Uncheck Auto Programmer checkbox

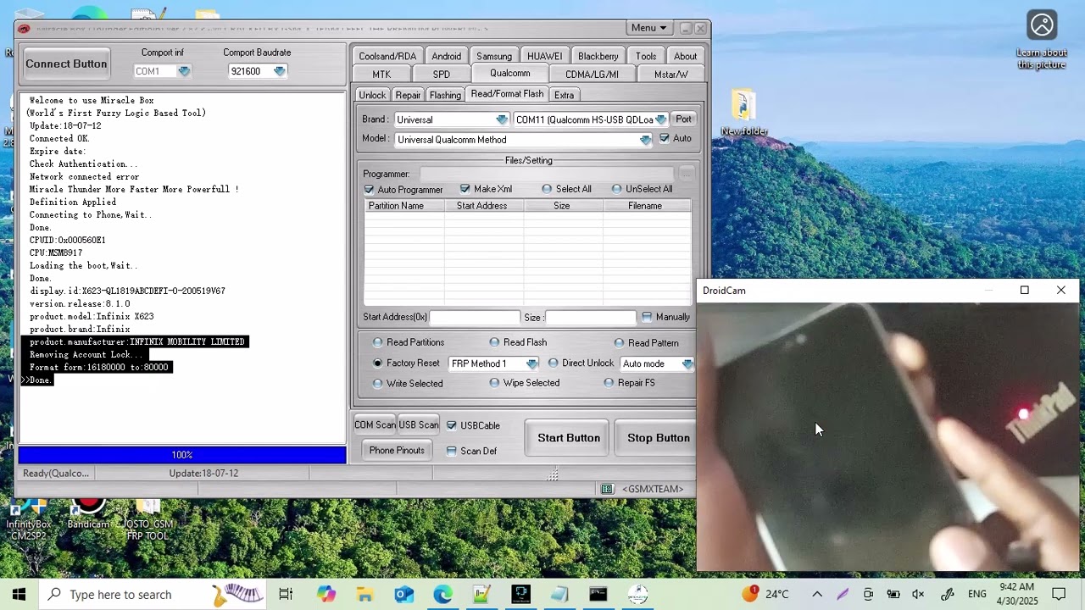tap(369, 190)
